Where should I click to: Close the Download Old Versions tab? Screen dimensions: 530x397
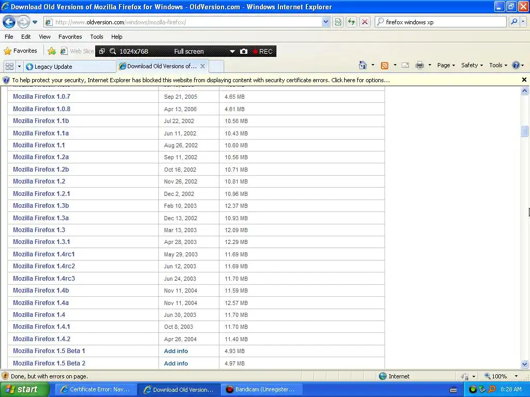point(202,66)
